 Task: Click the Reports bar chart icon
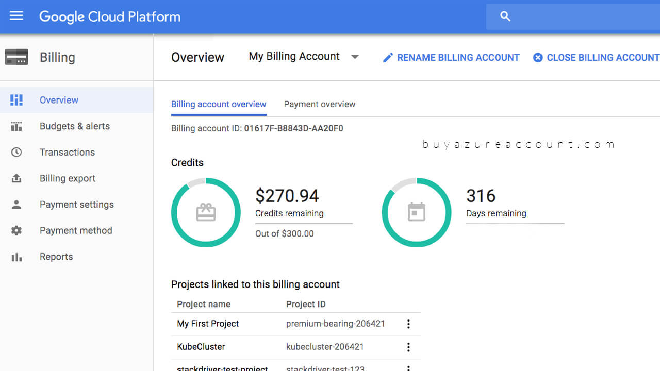click(x=16, y=257)
